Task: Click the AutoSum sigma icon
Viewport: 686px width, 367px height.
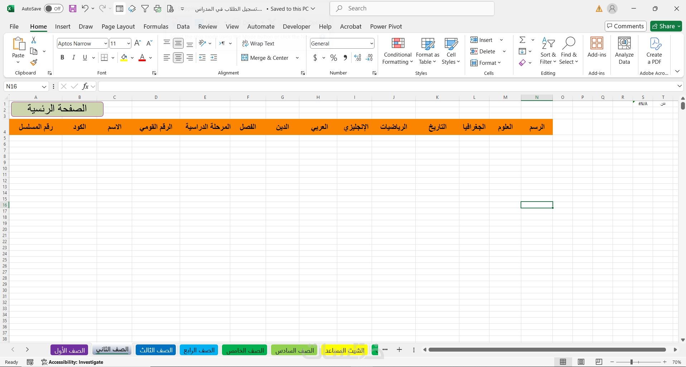Action: click(522, 40)
